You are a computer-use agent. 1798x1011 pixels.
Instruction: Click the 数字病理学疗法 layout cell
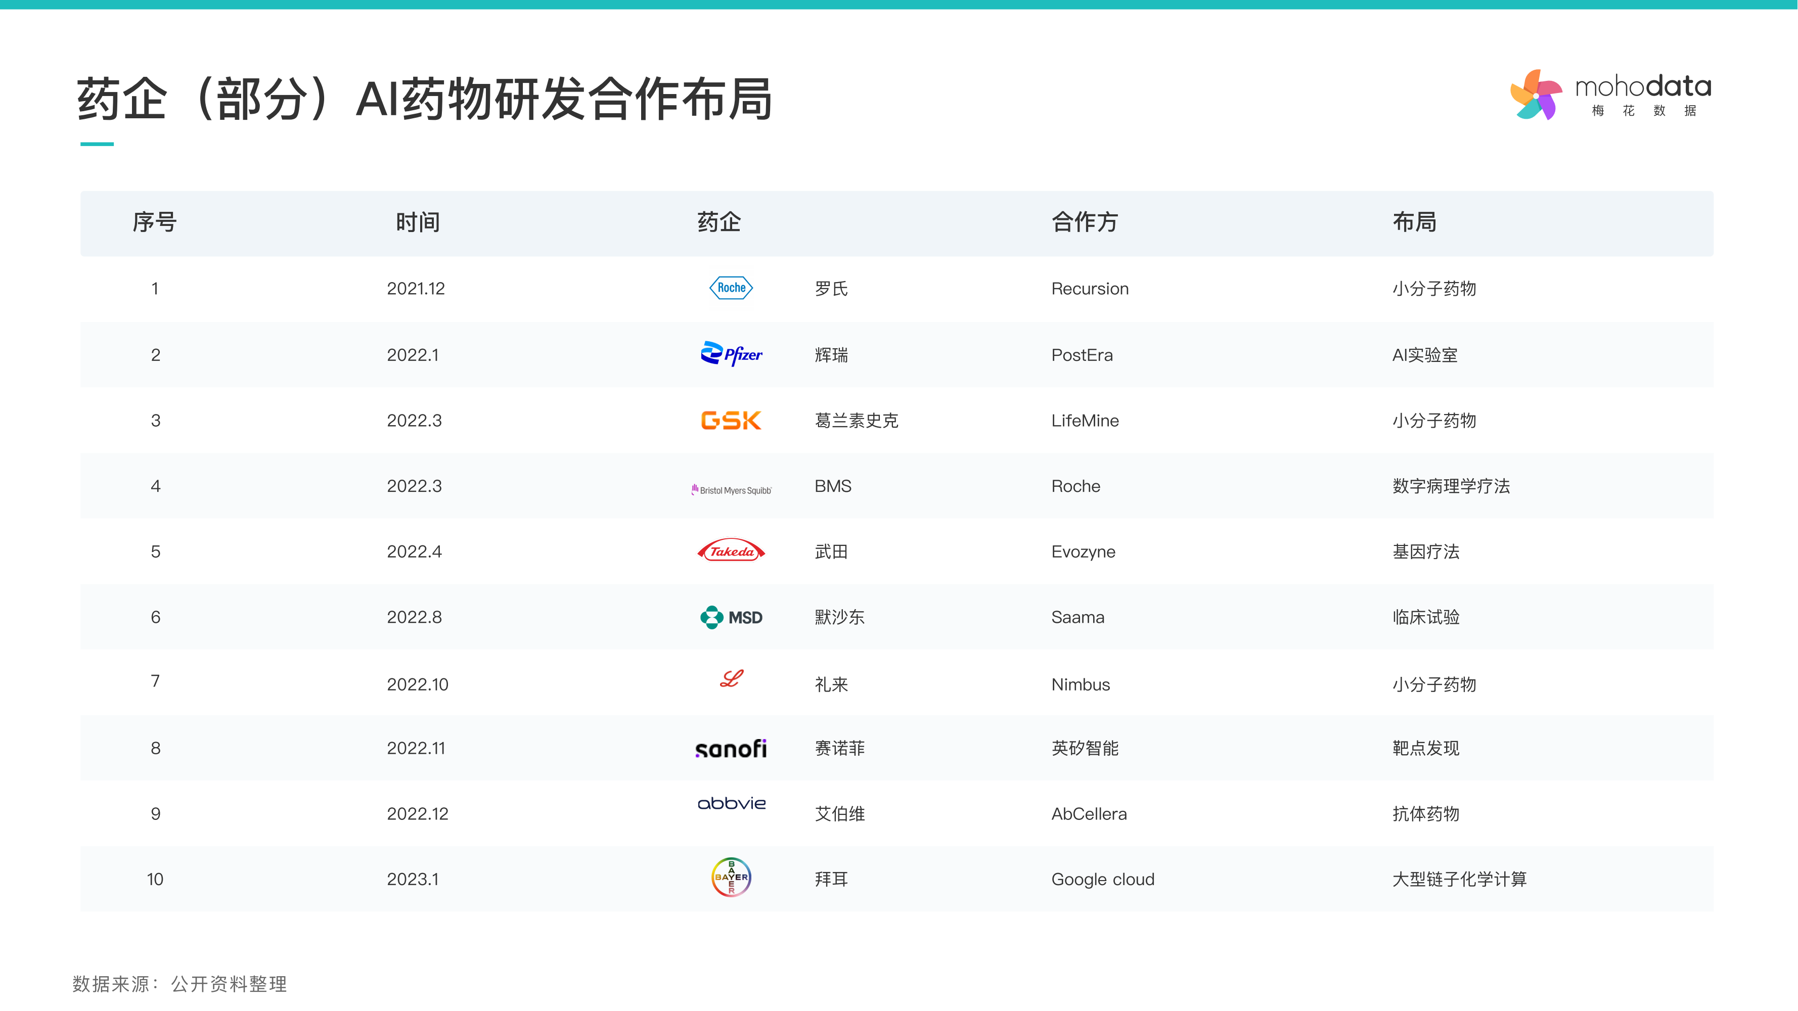click(1451, 486)
